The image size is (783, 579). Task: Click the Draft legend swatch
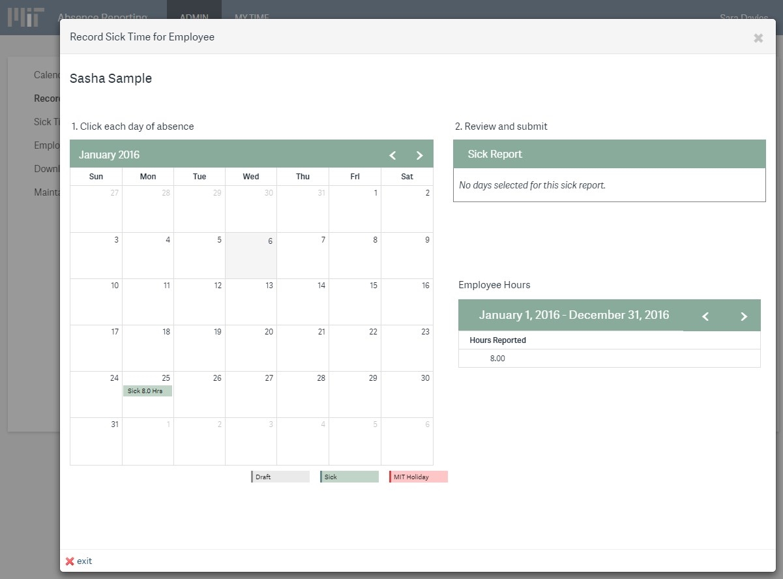280,477
